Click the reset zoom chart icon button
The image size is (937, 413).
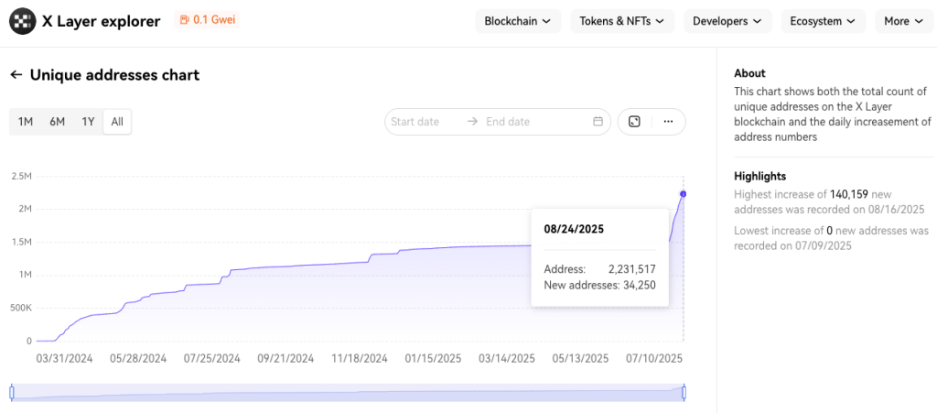click(634, 122)
